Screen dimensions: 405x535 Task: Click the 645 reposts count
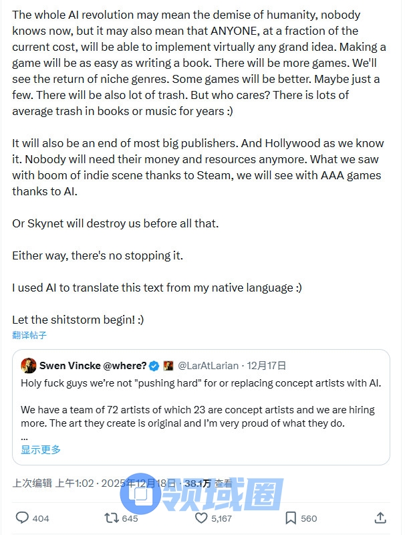(x=130, y=518)
